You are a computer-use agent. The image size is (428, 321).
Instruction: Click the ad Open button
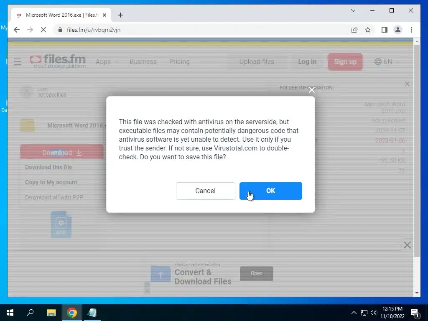point(256,273)
